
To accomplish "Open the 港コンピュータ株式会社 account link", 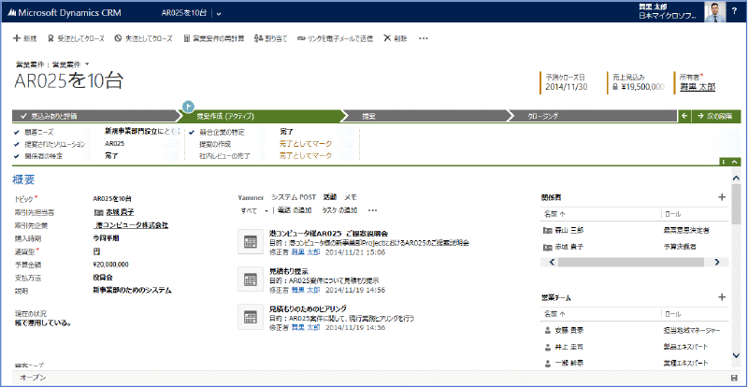I will tap(132, 225).
